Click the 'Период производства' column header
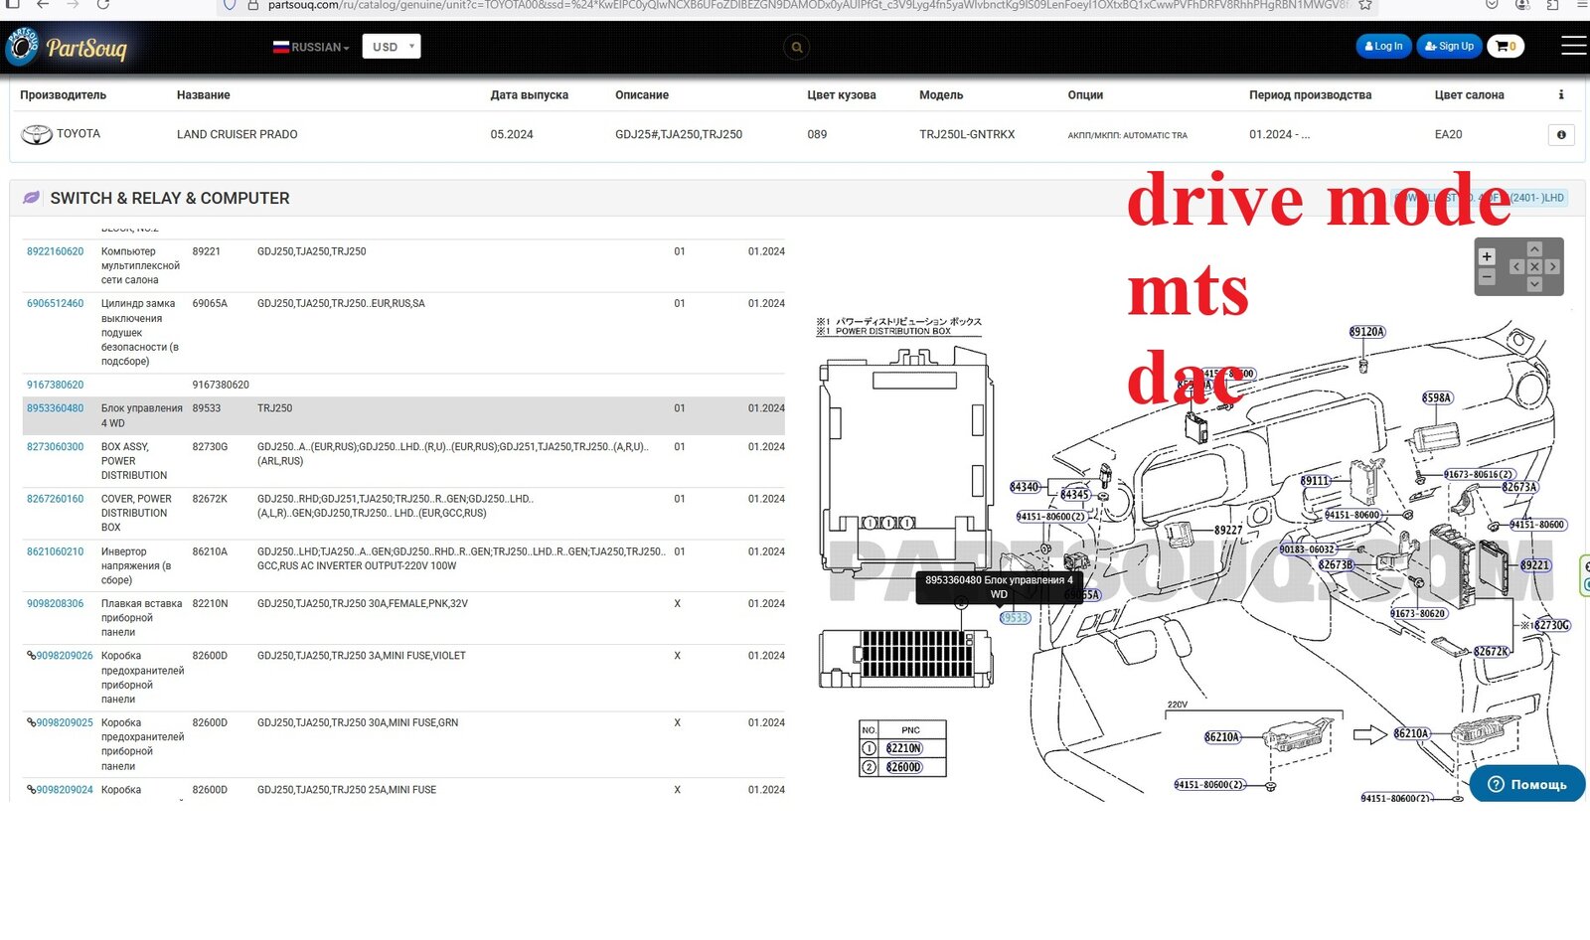This screenshot has height=940, width=1590. [x=1310, y=94]
